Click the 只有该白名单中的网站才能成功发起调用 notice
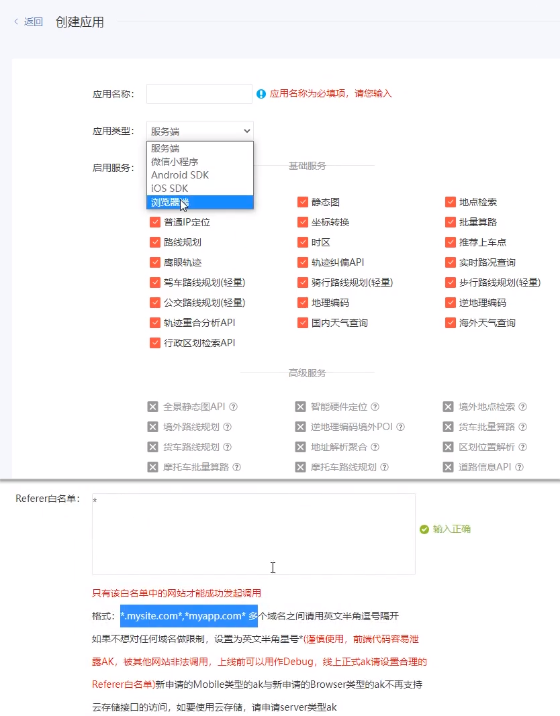 click(177, 593)
